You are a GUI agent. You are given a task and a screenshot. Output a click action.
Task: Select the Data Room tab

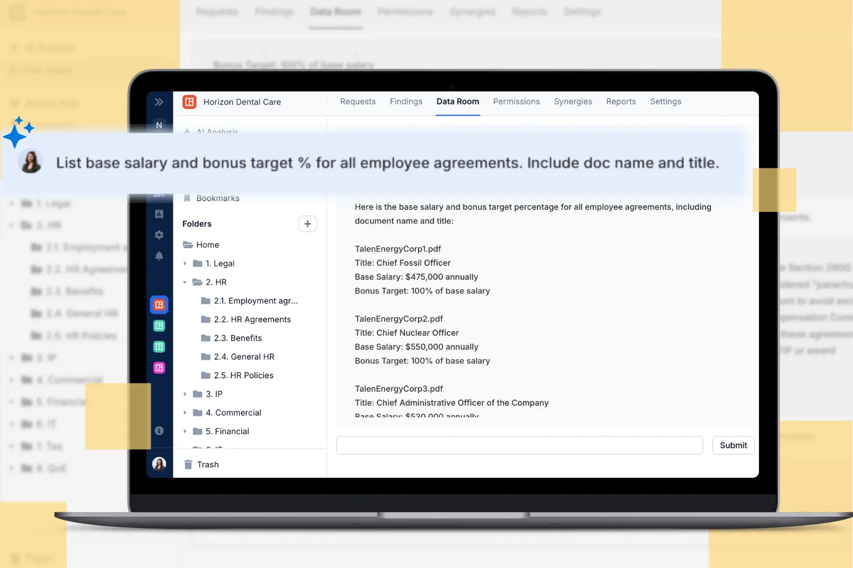pyautogui.click(x=458, y=102)
